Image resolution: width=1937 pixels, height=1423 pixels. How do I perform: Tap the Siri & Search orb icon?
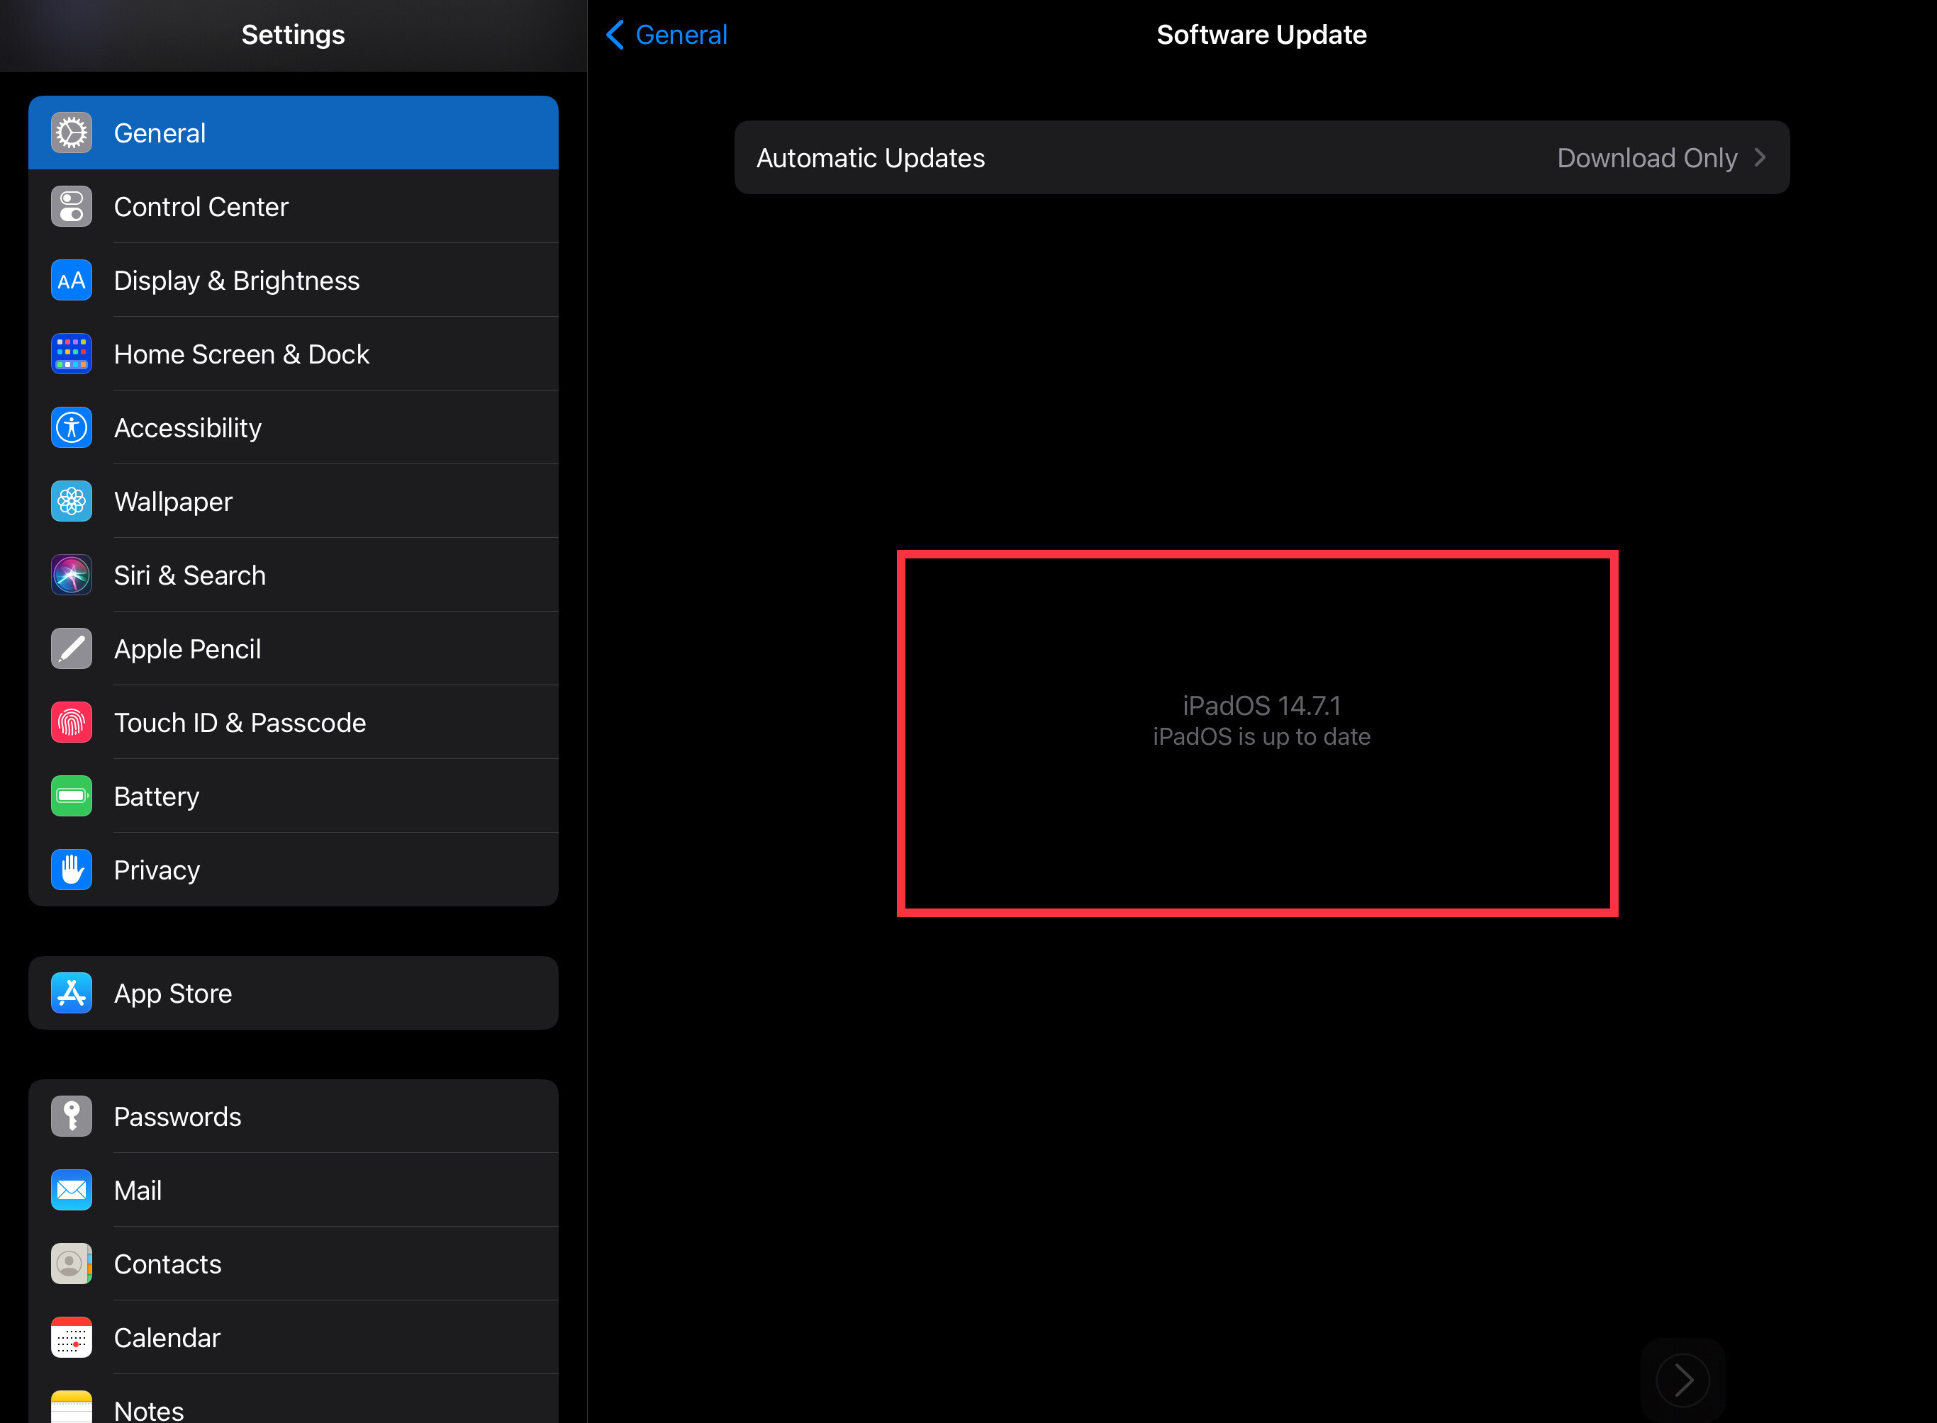pos(72,575)
